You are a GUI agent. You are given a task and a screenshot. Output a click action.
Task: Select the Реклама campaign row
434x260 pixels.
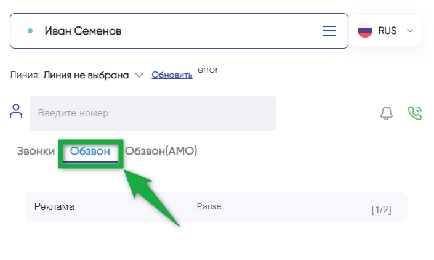[216, 207]
